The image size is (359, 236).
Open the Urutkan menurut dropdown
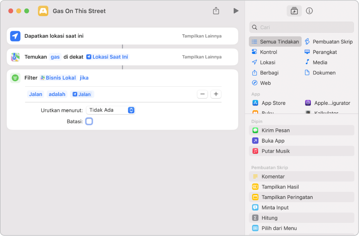tap(111, 110)
